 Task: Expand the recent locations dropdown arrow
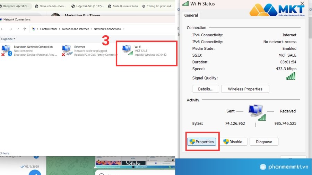coord(18,29)
